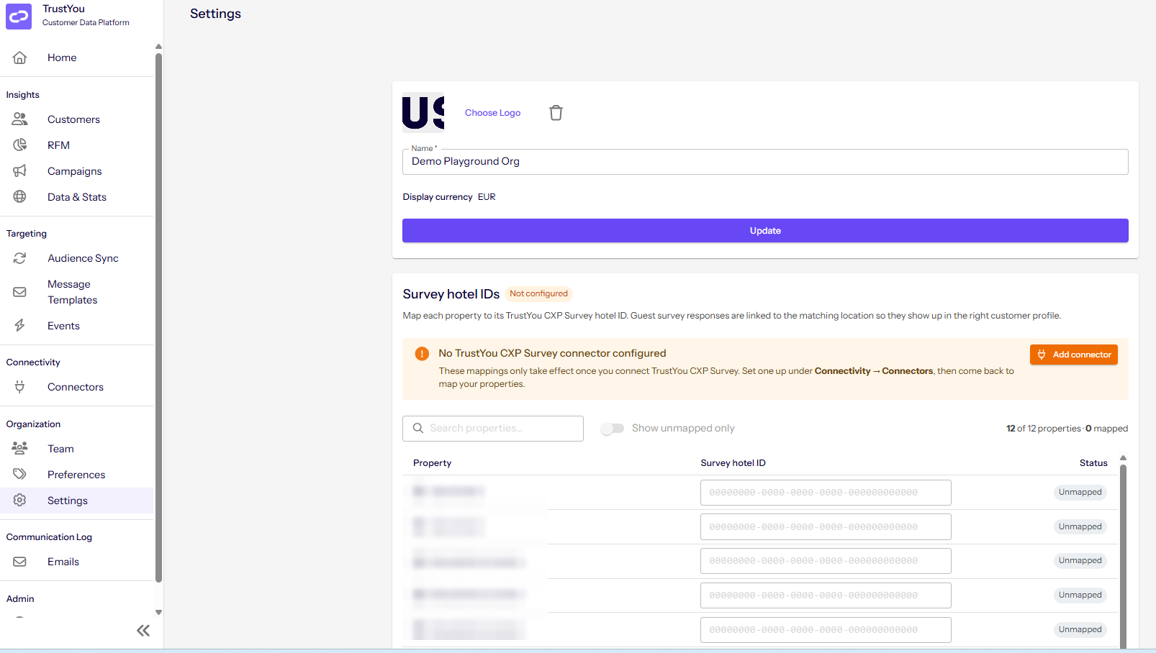Click the Settings page title
The width and height of the screenshot is (1156, 653).
click(215, 14)
